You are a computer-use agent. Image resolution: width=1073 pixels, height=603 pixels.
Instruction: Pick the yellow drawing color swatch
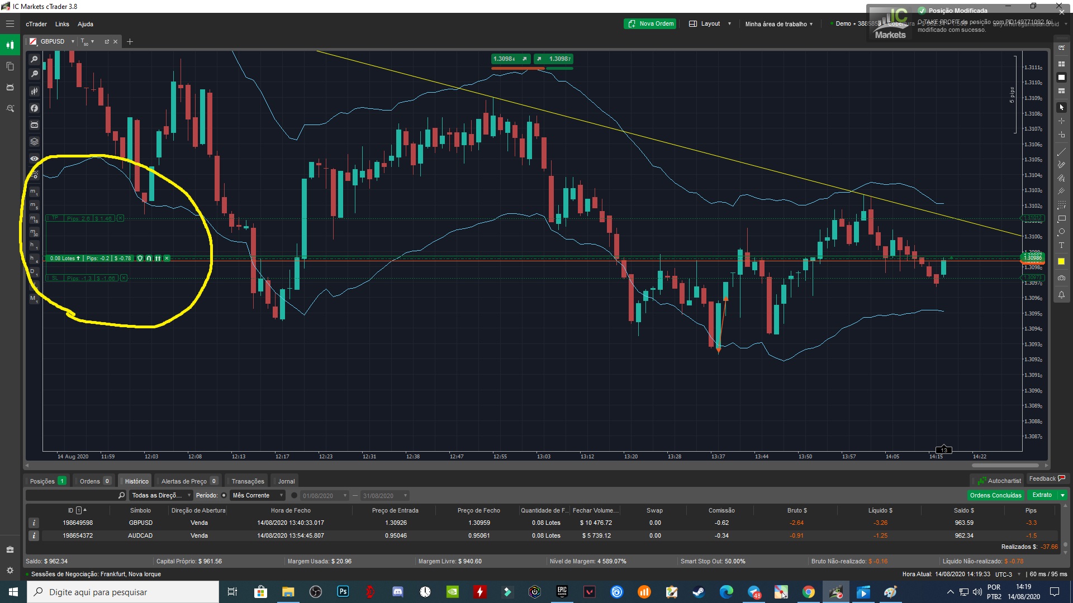[1061, 262]
